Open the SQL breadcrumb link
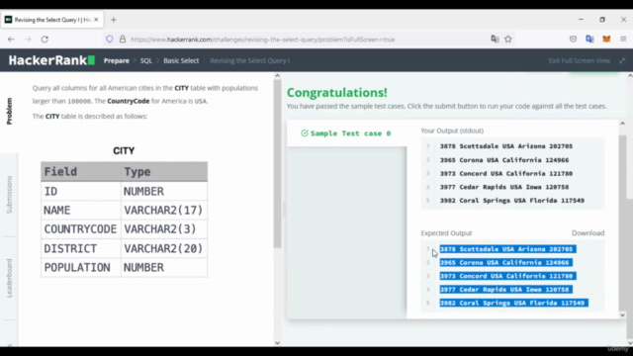Screen dimensions: 633x356 pos(146,60)
